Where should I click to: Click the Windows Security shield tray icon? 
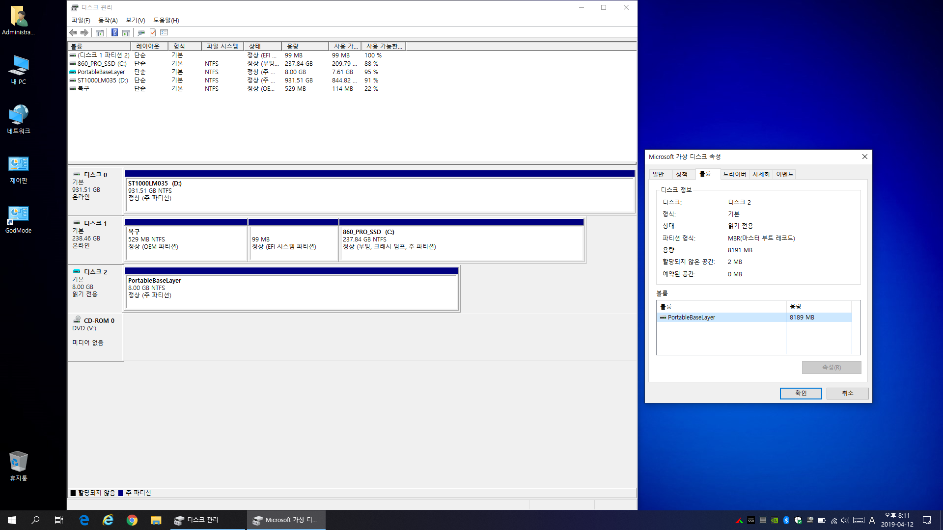point(798,520)
